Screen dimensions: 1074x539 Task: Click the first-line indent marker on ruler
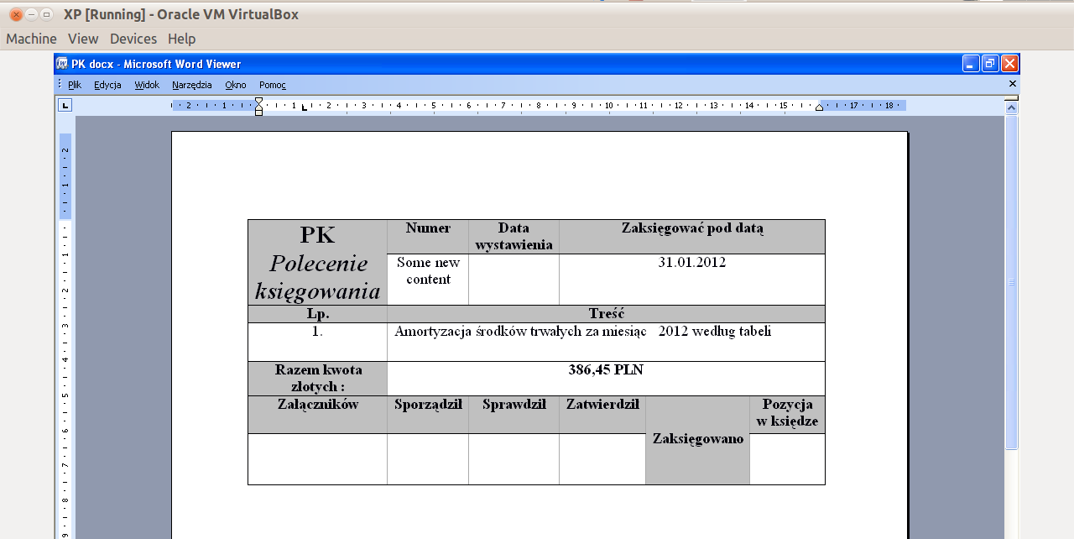pos(259,102)
